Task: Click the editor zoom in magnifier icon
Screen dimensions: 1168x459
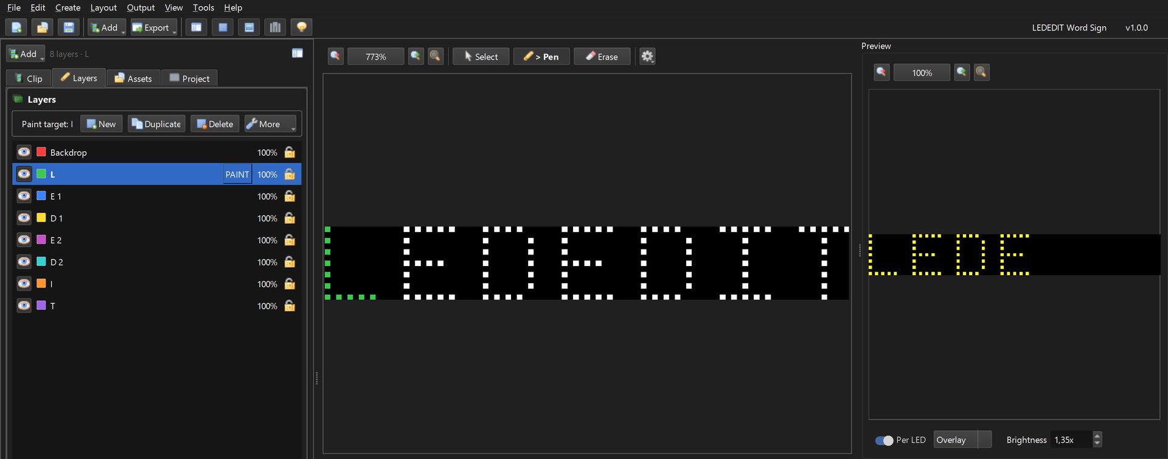Action: point(416,57)
